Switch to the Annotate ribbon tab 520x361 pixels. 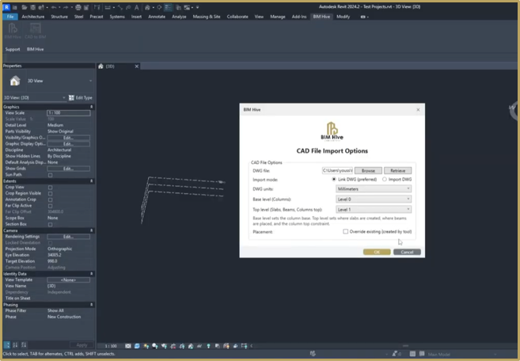157,17
